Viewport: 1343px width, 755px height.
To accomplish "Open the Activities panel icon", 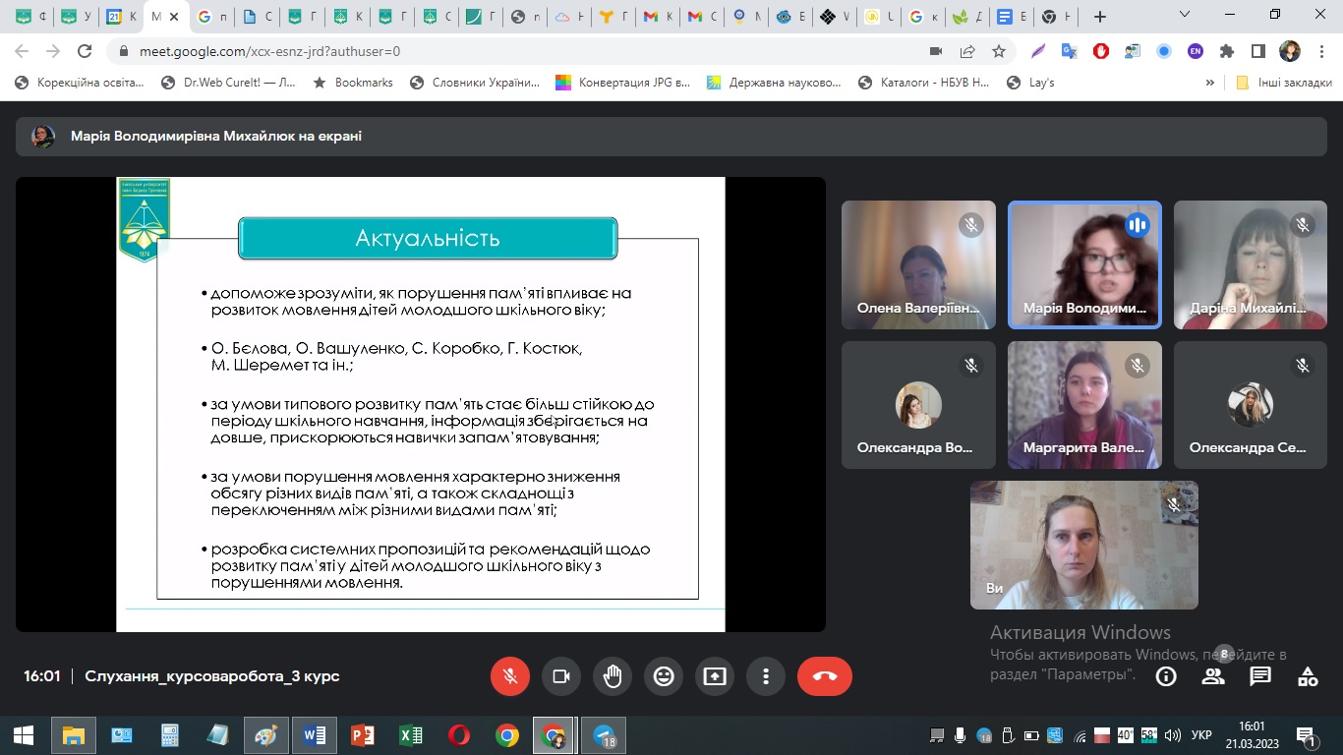I will 1308,676.
